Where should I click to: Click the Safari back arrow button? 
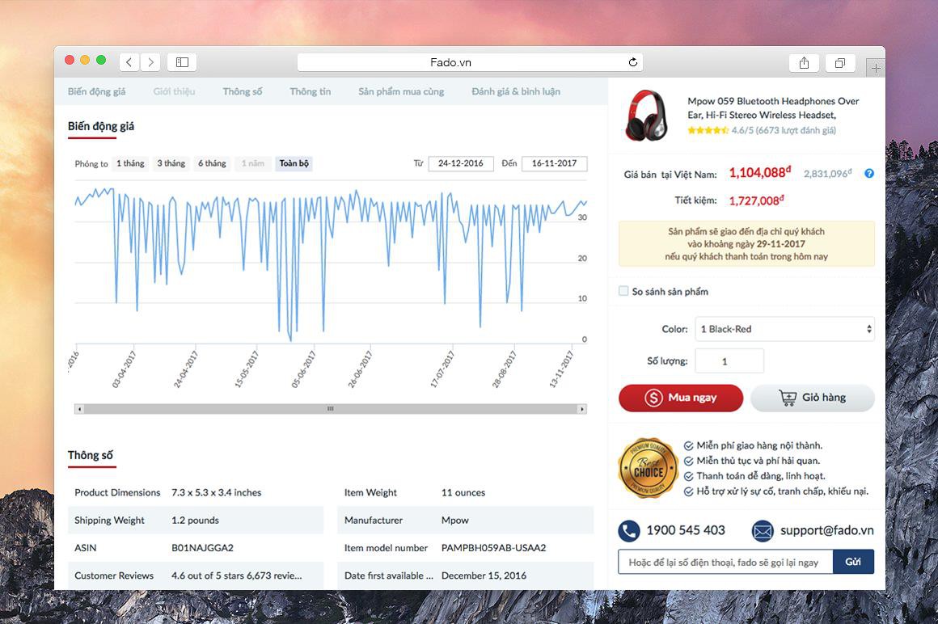(x=129, y=62)
